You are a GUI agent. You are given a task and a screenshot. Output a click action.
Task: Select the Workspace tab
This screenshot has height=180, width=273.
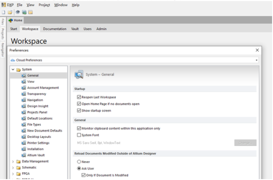pyautogui.click(x=30, y=29)
